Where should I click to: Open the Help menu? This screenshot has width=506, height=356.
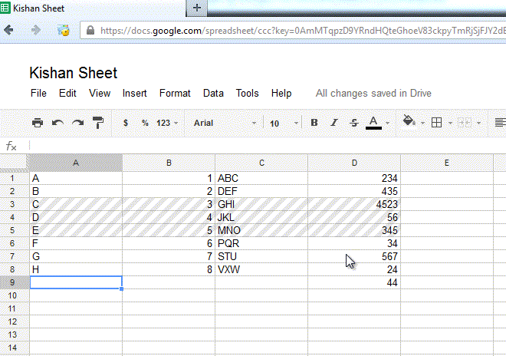(281, 94)
